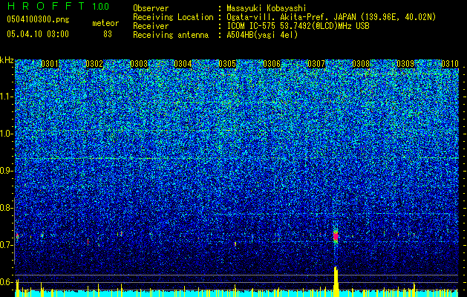The height and width of the screenshot is (297, 467).
Task: Click the 0309 time marker
Action: pos(405,64)
